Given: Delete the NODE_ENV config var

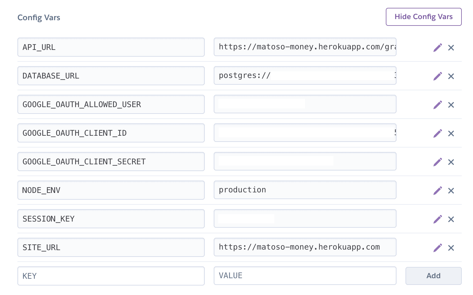Looking at the screenshot, I should (x=451, y=191).
